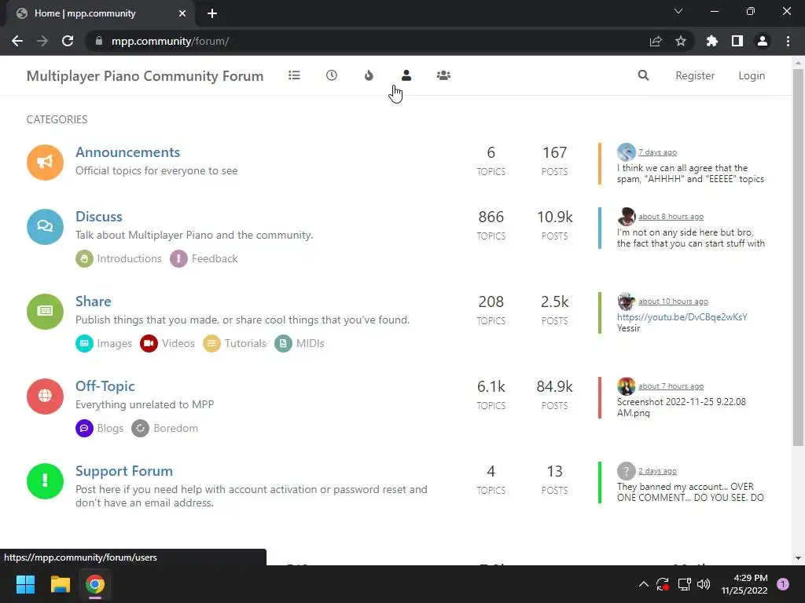
Task: Click the MIDIs subcategory file icon
Action: point(283,343)
